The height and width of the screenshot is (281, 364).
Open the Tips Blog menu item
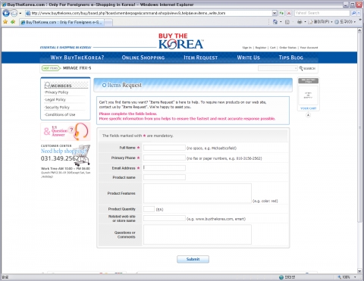pyautogui.click(x=290, y=58)
